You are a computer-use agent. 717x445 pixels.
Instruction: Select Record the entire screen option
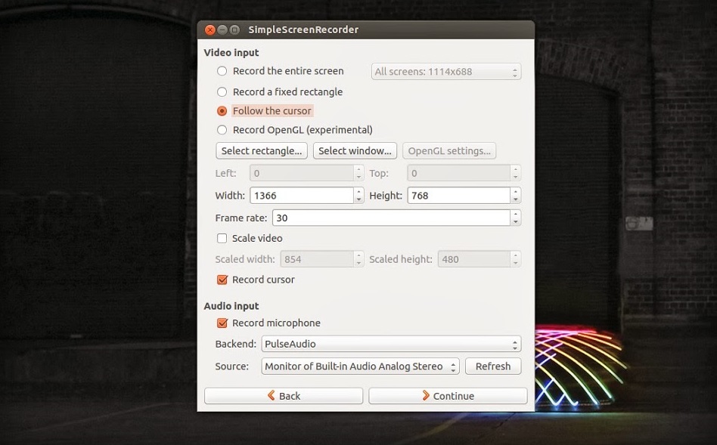click(222, 71)
